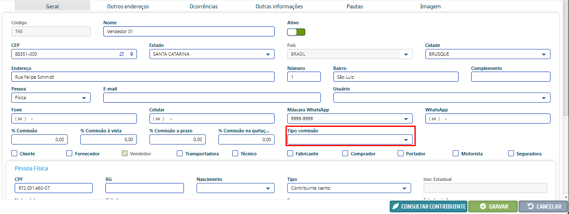Toggle the Ativo switch
The image size is (569, 214).
click(x=296, y=32)
